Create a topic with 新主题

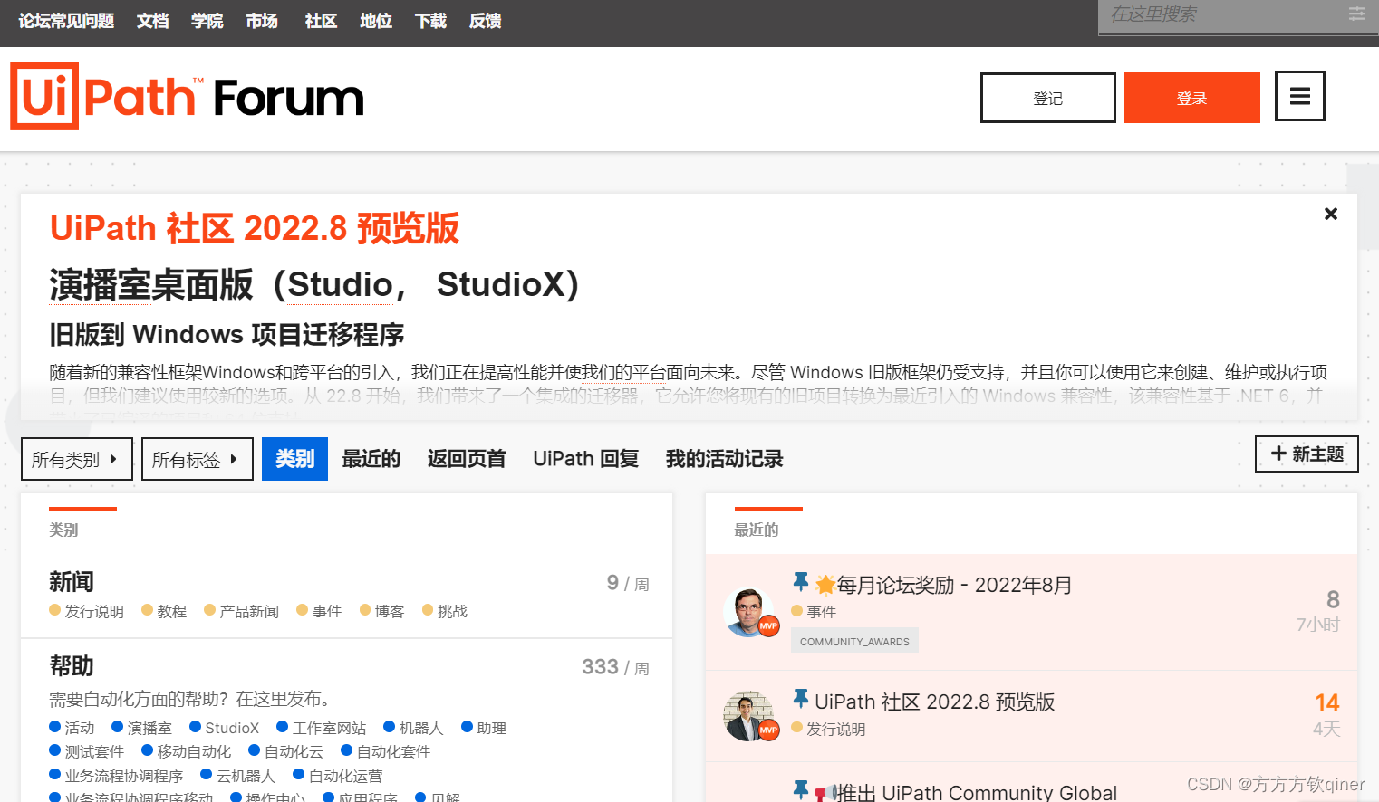coord(1307,454)
